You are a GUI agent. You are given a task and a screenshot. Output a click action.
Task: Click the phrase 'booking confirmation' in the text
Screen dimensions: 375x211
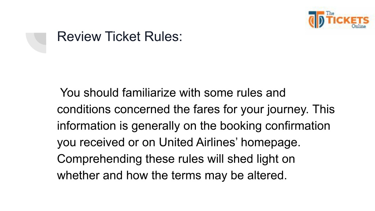(x=275, y=126)
